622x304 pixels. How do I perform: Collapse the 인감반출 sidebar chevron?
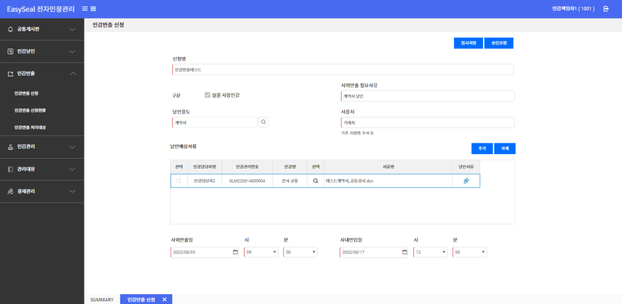(x=72, y=74)
